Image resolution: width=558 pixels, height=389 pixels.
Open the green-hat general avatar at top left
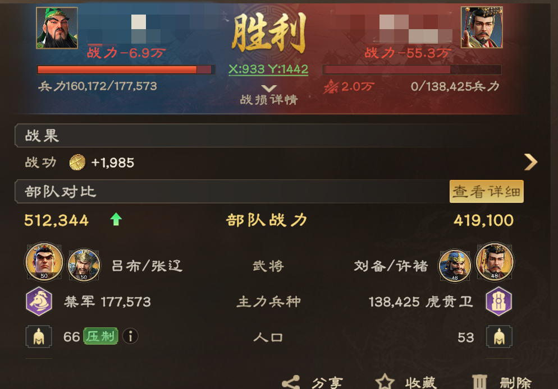coord(57,27)
